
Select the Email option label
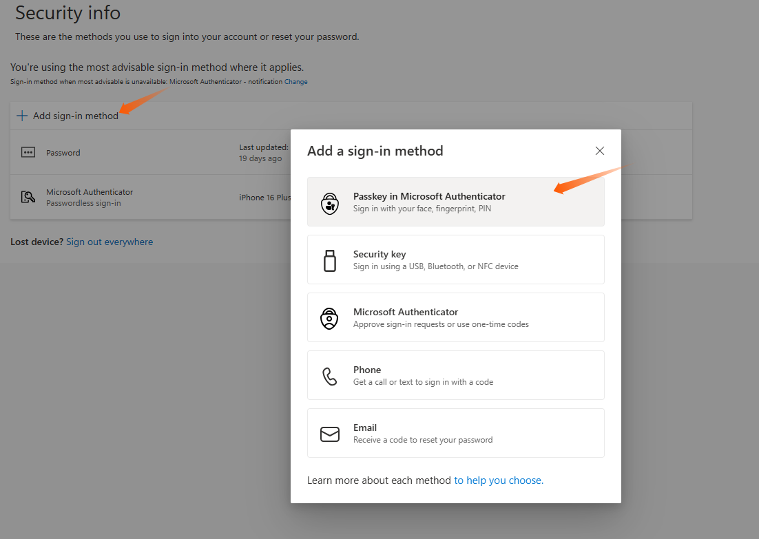[365, 427]
